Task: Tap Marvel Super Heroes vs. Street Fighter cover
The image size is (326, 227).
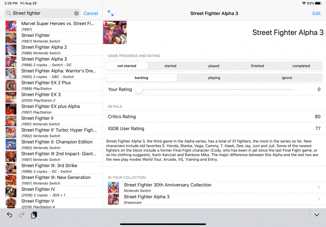Action: (x=11, y=26)
